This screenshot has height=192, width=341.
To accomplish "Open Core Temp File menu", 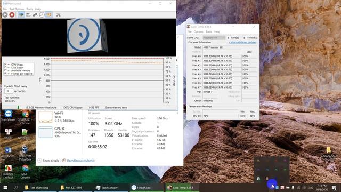I will pyautogui.click(x=190, y=32).
